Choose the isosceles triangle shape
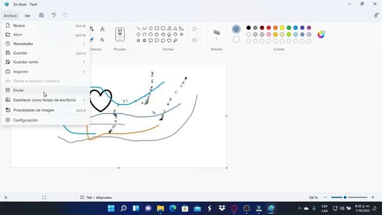Viewport: 382px width, 215px height. tap(175, 28)
